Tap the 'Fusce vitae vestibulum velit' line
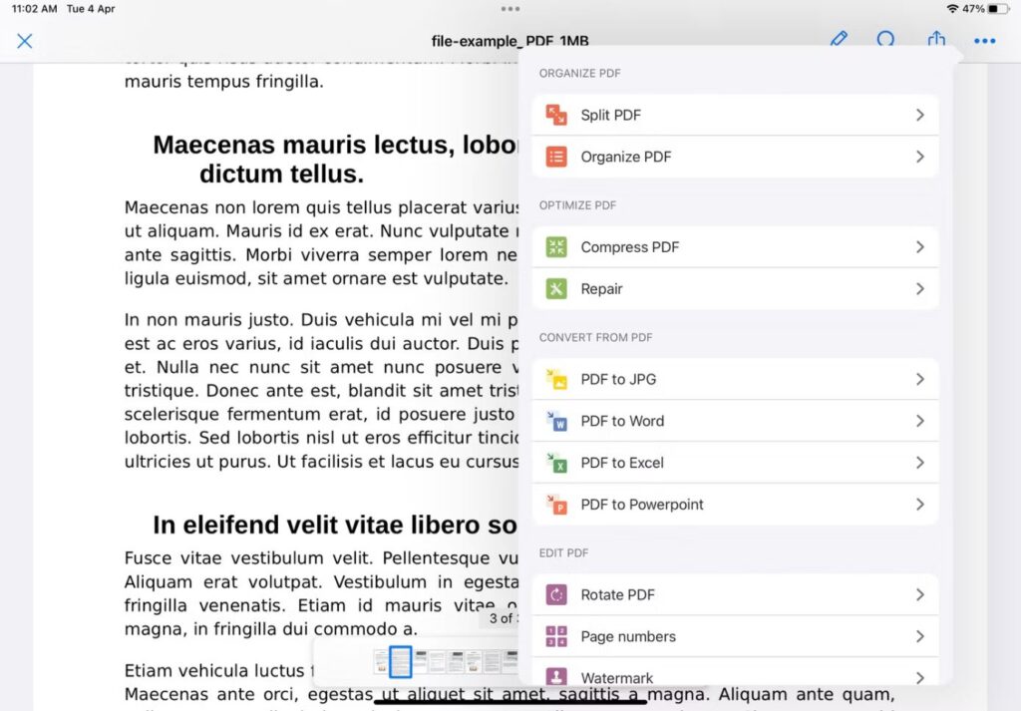This screenshot has height=711, width=1021. pyautogui.click(x=321, y=558)
